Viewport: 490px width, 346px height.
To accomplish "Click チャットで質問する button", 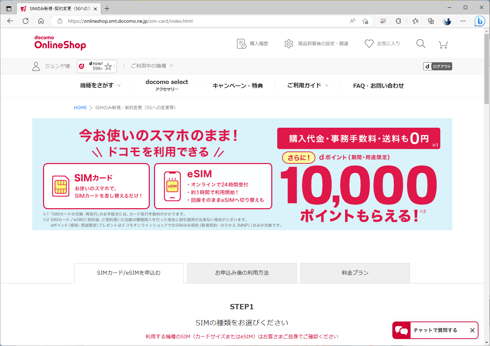I will click(435, 330).
